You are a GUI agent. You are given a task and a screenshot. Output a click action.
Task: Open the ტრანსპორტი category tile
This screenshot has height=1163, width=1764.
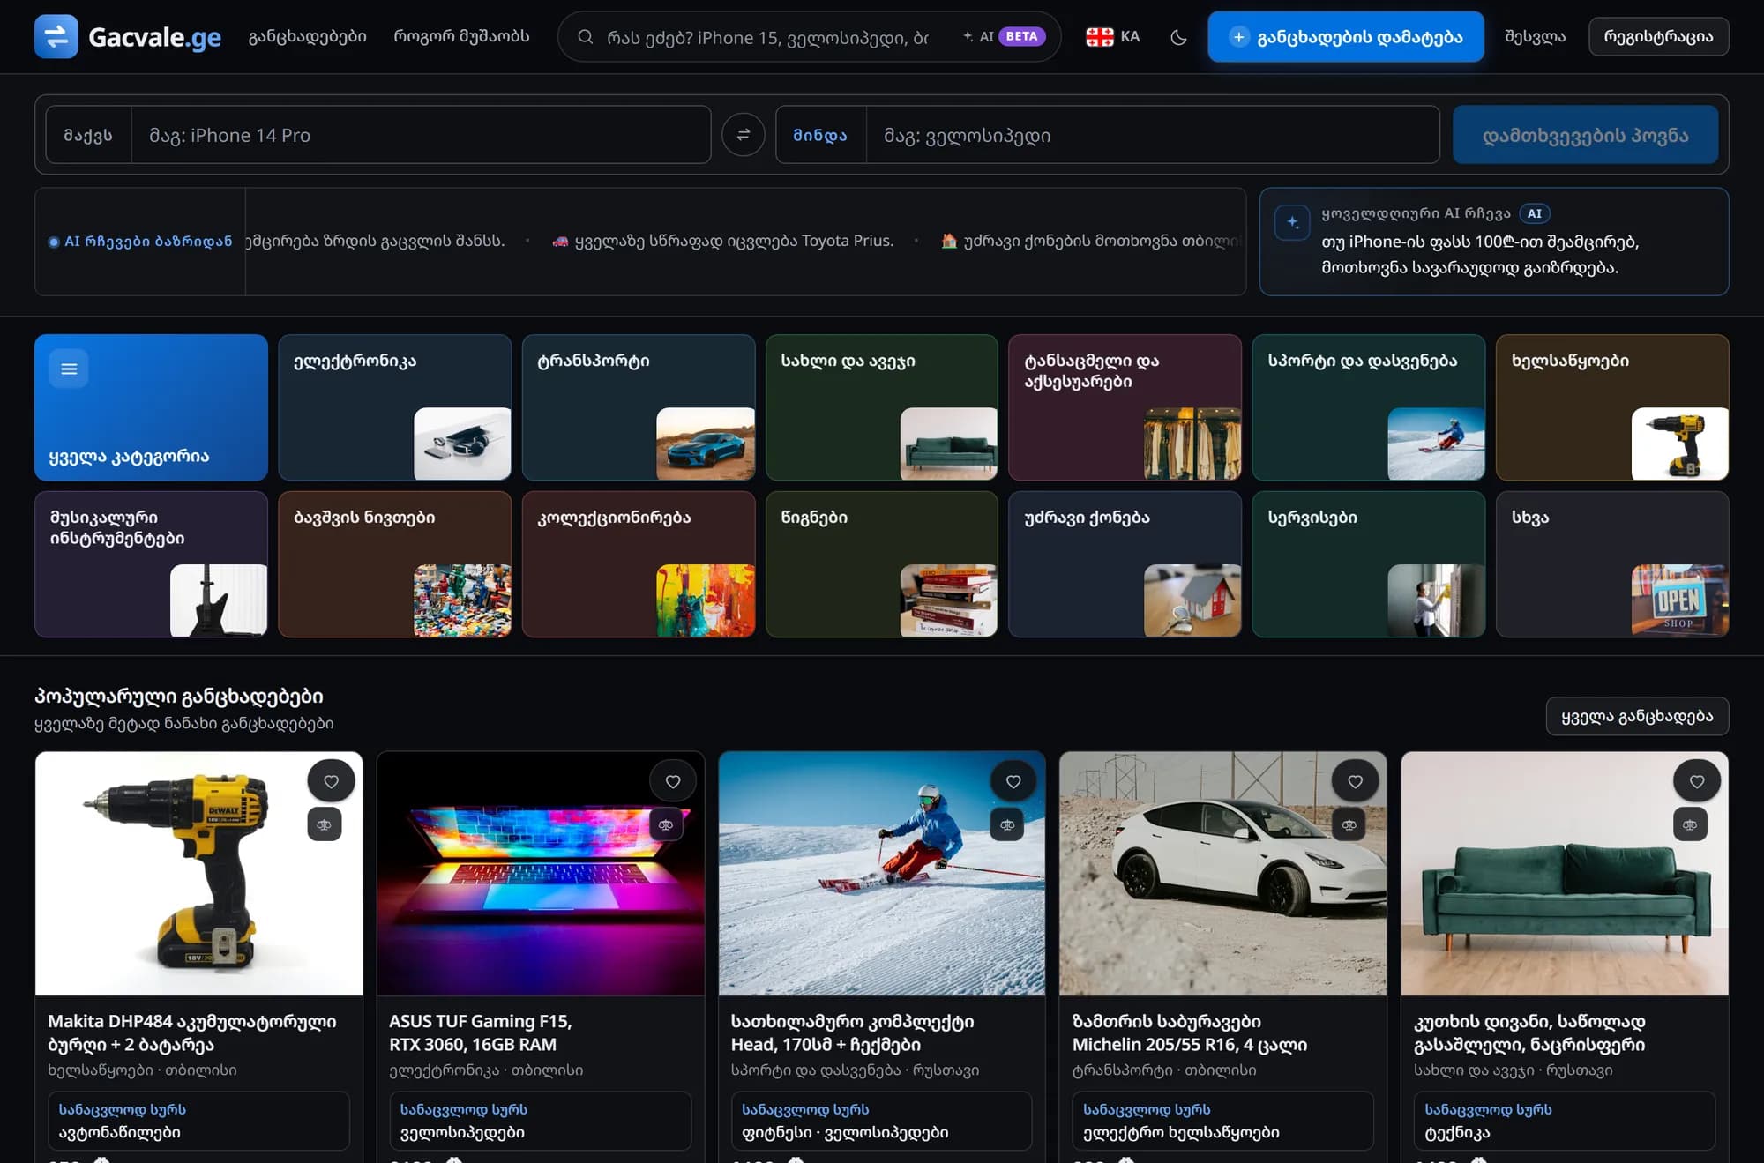point(639,407)
